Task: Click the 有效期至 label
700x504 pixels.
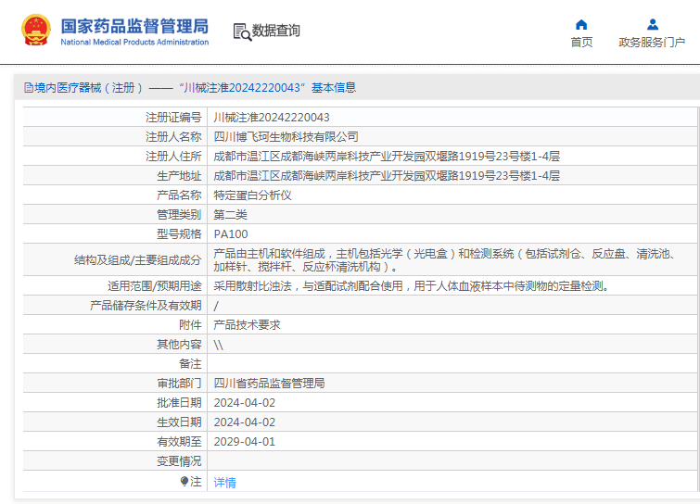Action: [x=179, y=442]
